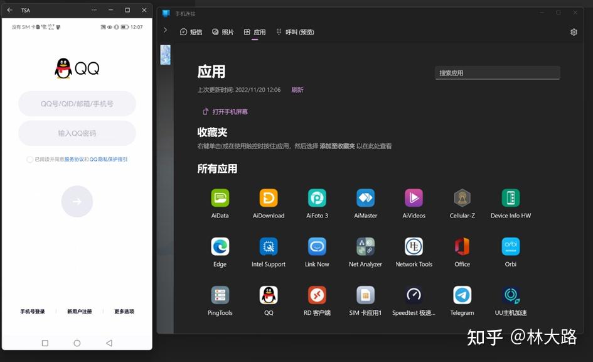This screenshot has width=593, height=362.
Task: Open three-dots menu in TSA title bar
Action: [93, 10]
